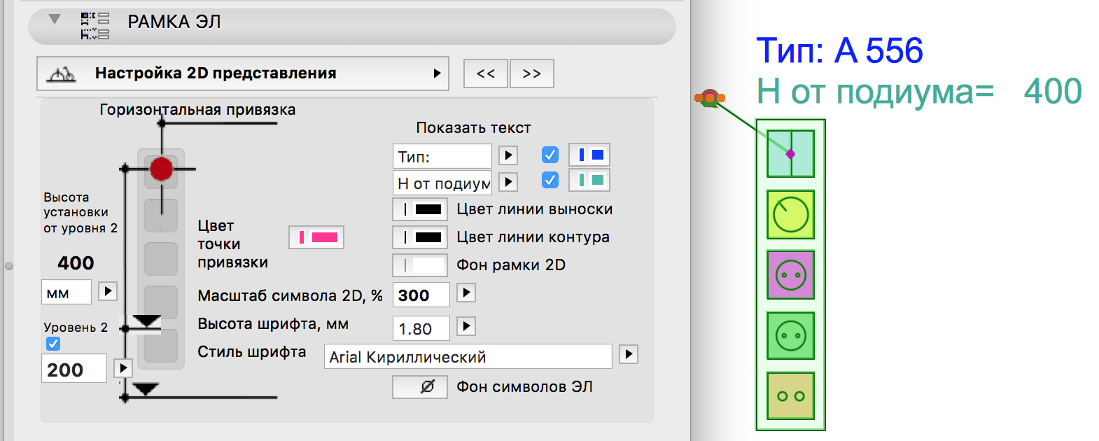Click the red anchor point in horizontal binding

tap(161, 169)
